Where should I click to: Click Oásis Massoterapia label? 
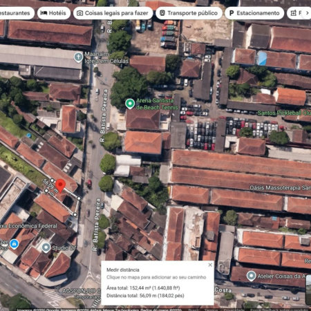280,188
